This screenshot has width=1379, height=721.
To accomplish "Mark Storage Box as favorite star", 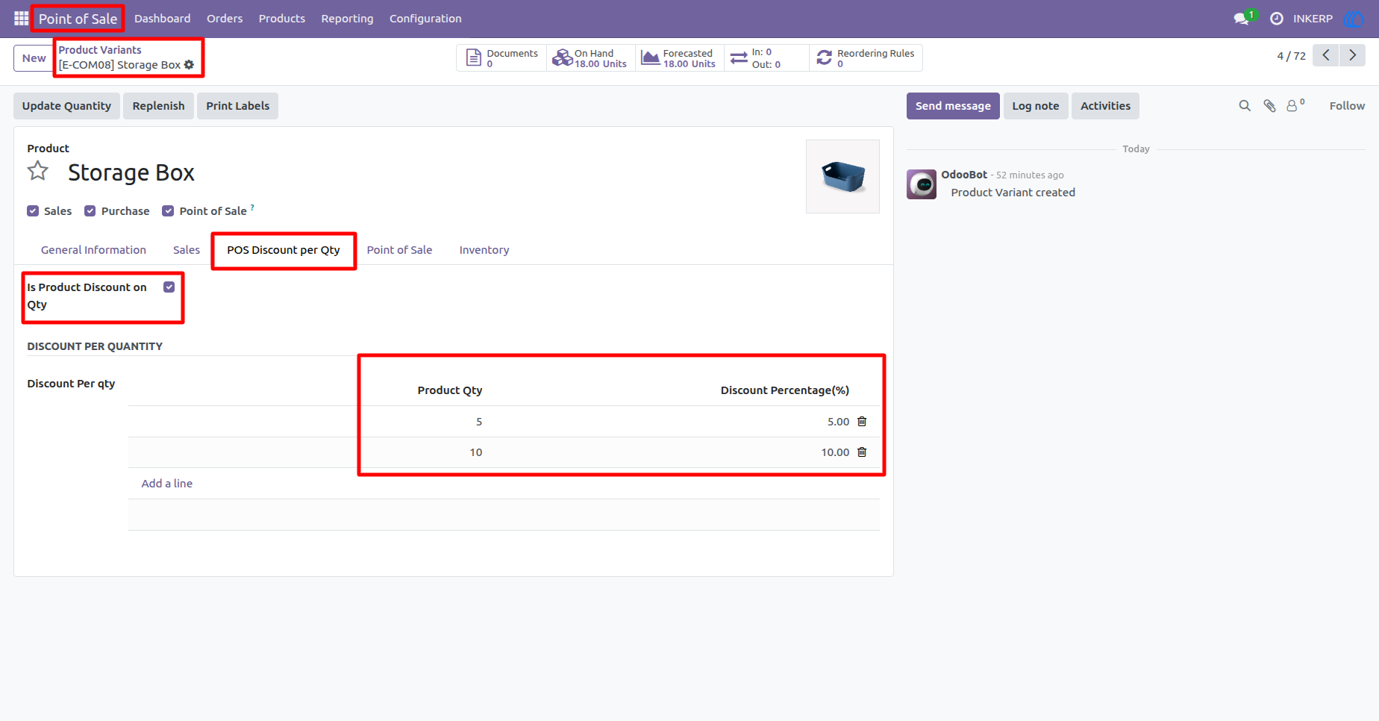I will 38,172.
